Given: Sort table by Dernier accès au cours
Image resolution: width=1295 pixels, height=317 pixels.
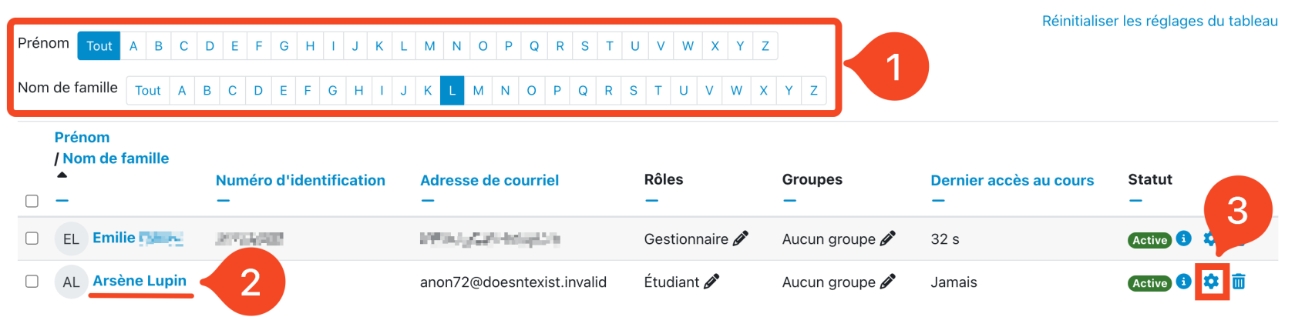Looking at the screenshot, I should (x=1011, y=181).
